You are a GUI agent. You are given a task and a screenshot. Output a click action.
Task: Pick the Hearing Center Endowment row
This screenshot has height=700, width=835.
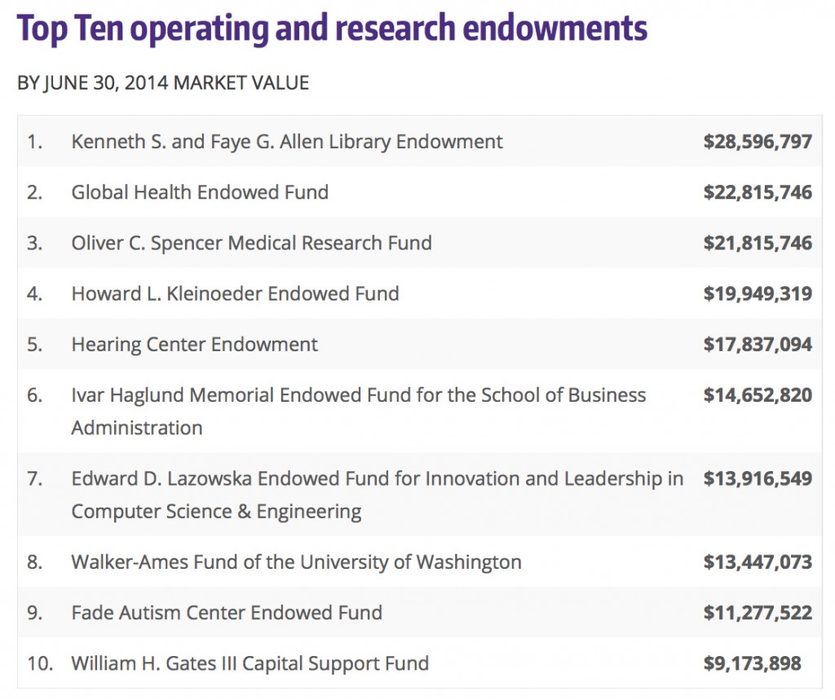[194, 344]
